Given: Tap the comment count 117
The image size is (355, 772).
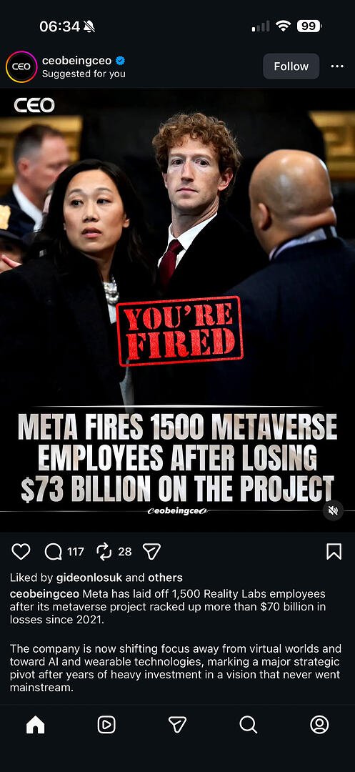Looking at the screenshot, I should coord(76,551).
